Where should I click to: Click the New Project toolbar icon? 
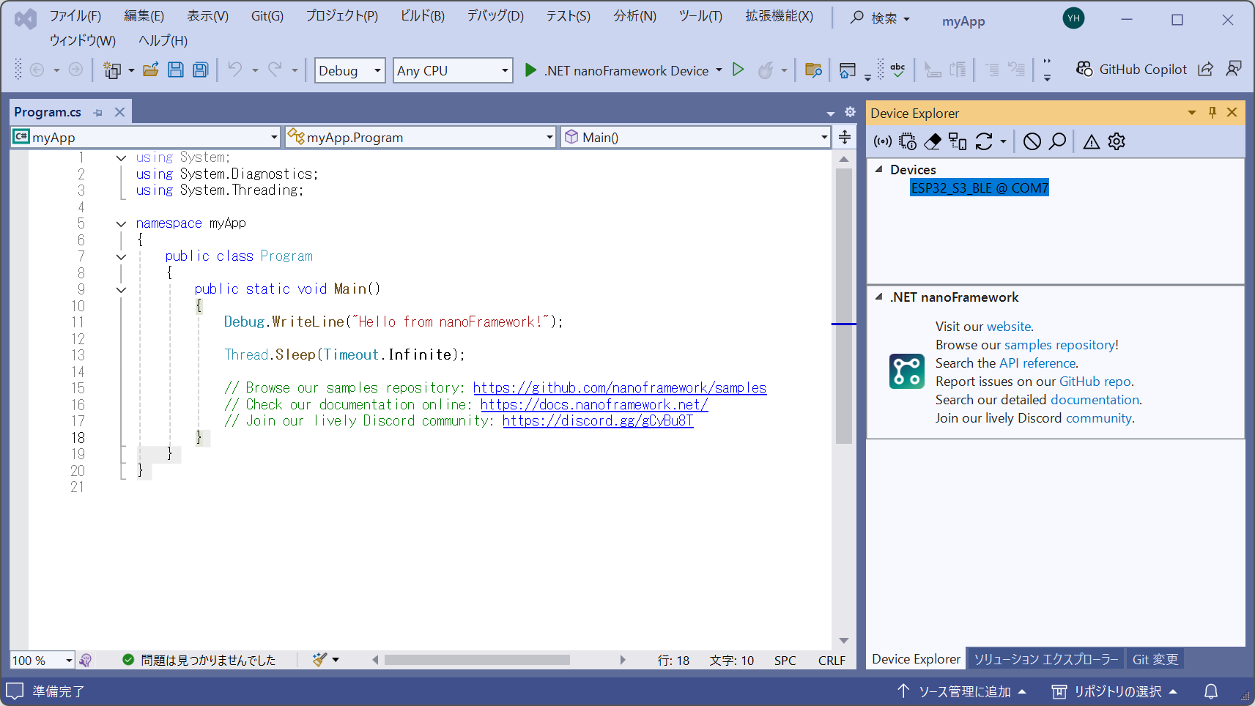[112, 70]
